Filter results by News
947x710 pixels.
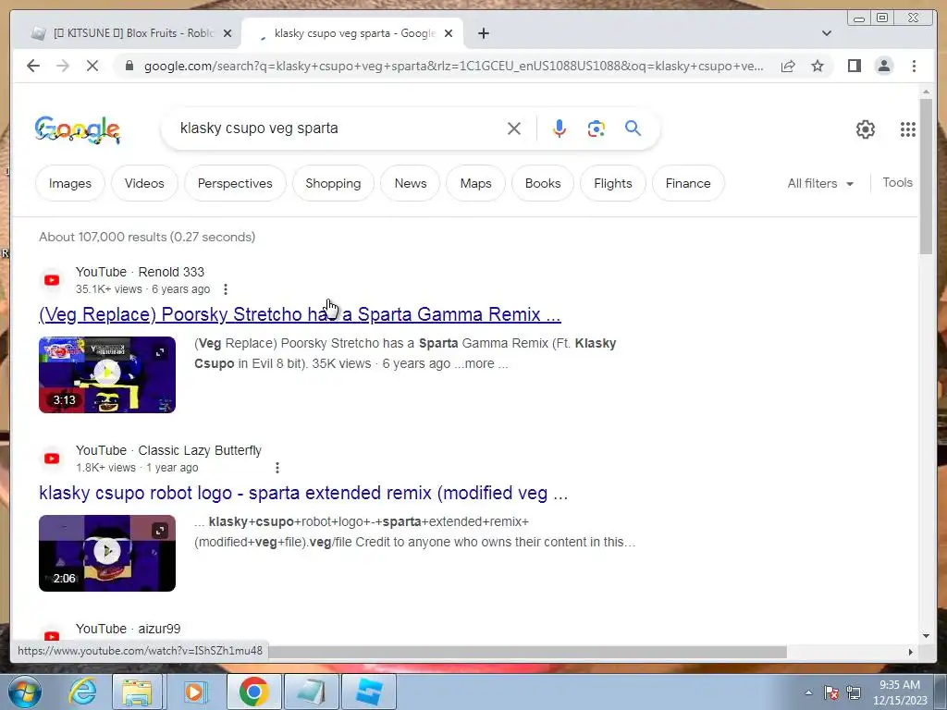point(410,183)
